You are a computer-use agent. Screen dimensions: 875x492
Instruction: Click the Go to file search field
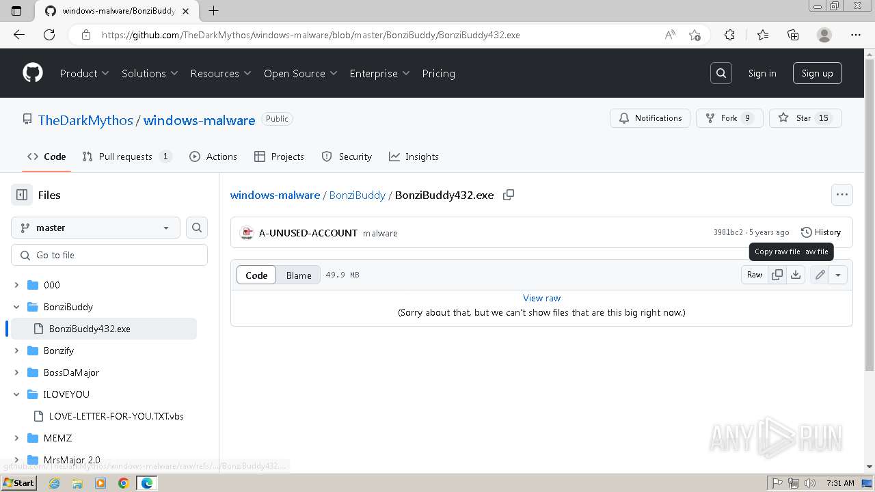109,255
